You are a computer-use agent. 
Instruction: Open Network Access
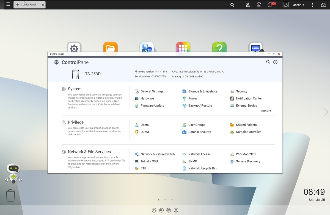(196, 154)
